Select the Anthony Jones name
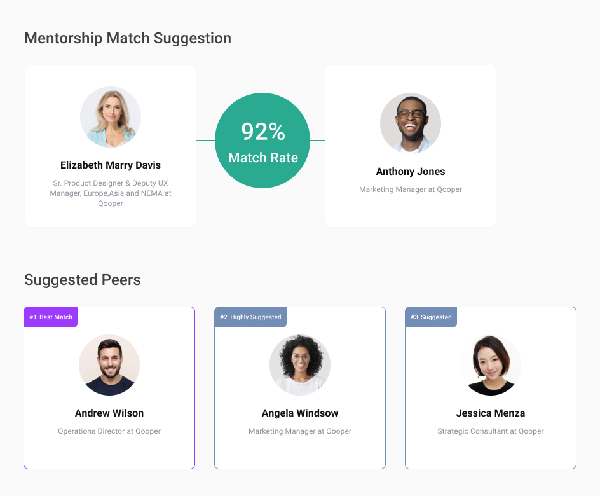 (411, 172)
